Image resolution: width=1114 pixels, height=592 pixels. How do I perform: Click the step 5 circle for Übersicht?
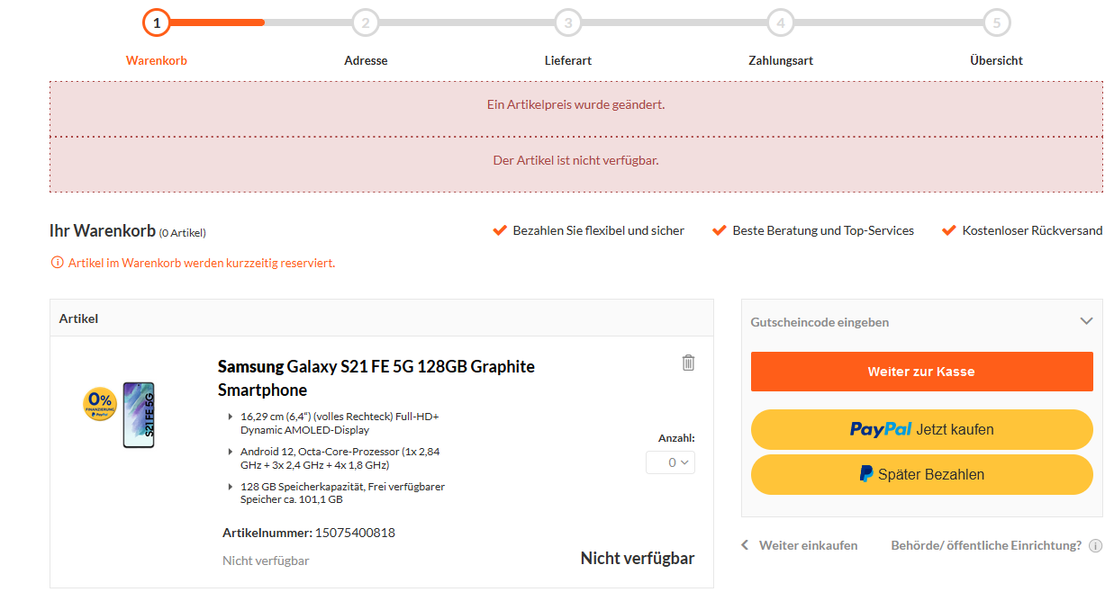(996, 22)
